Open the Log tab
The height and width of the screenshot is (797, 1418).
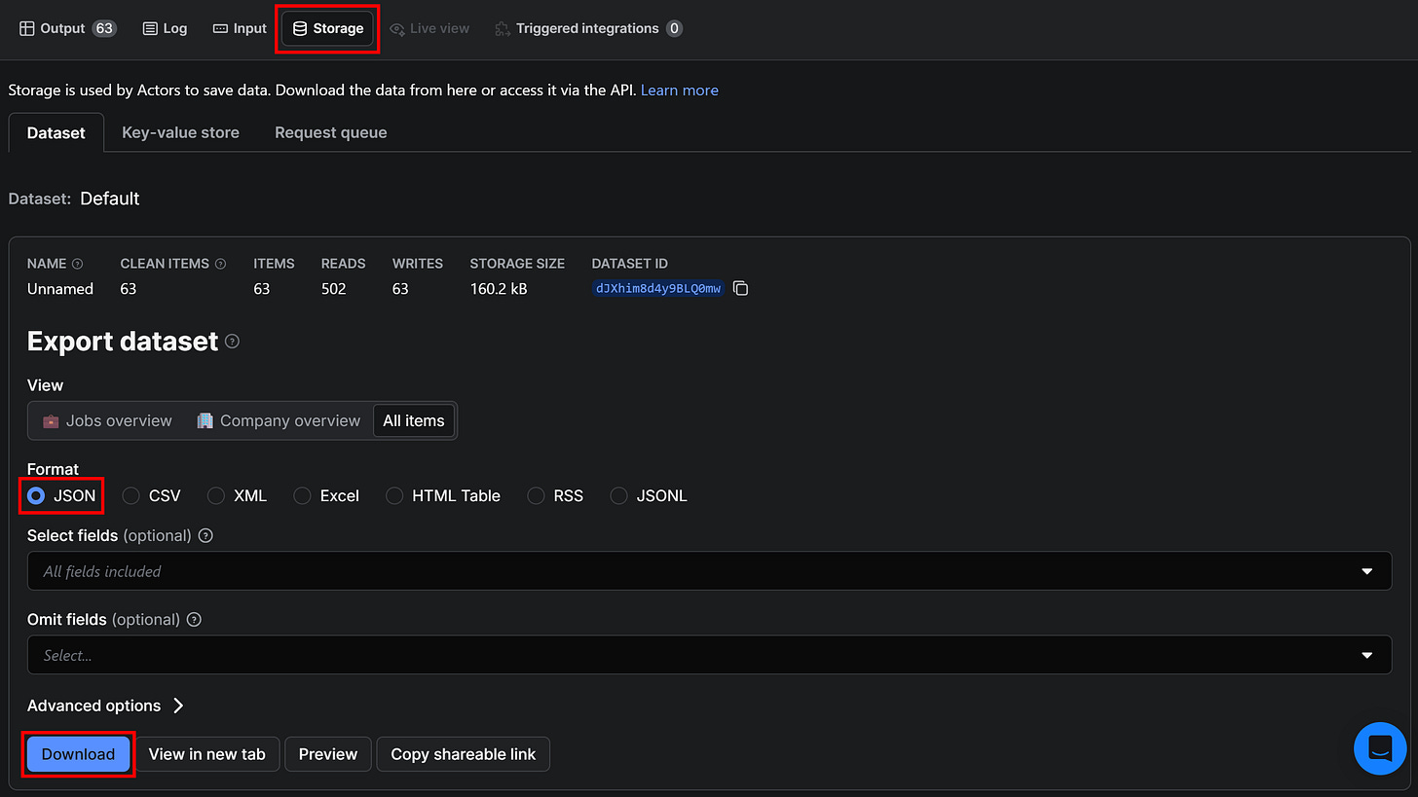point(165,28)
